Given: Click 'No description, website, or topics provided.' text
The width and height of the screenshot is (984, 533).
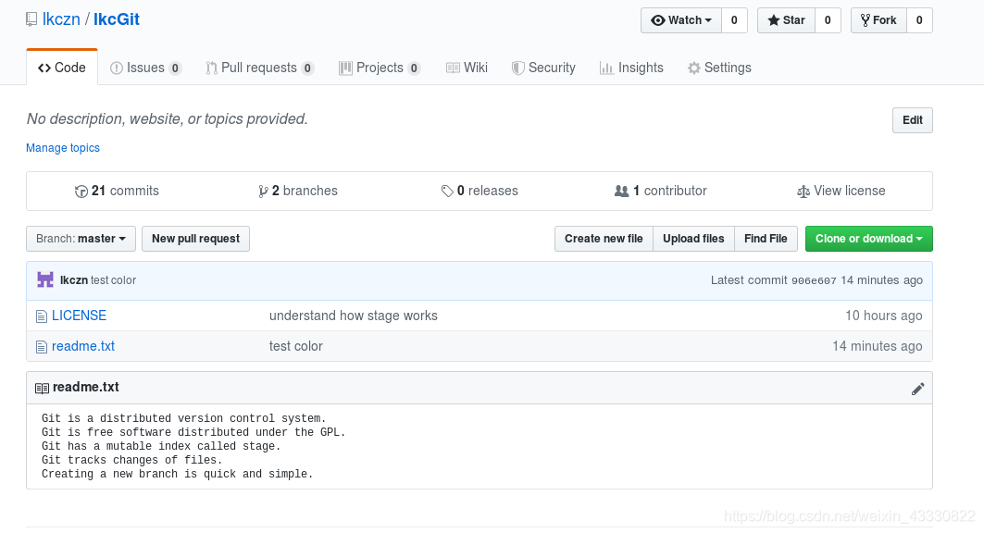Looking at the screenshot, I should pos(167,119).
